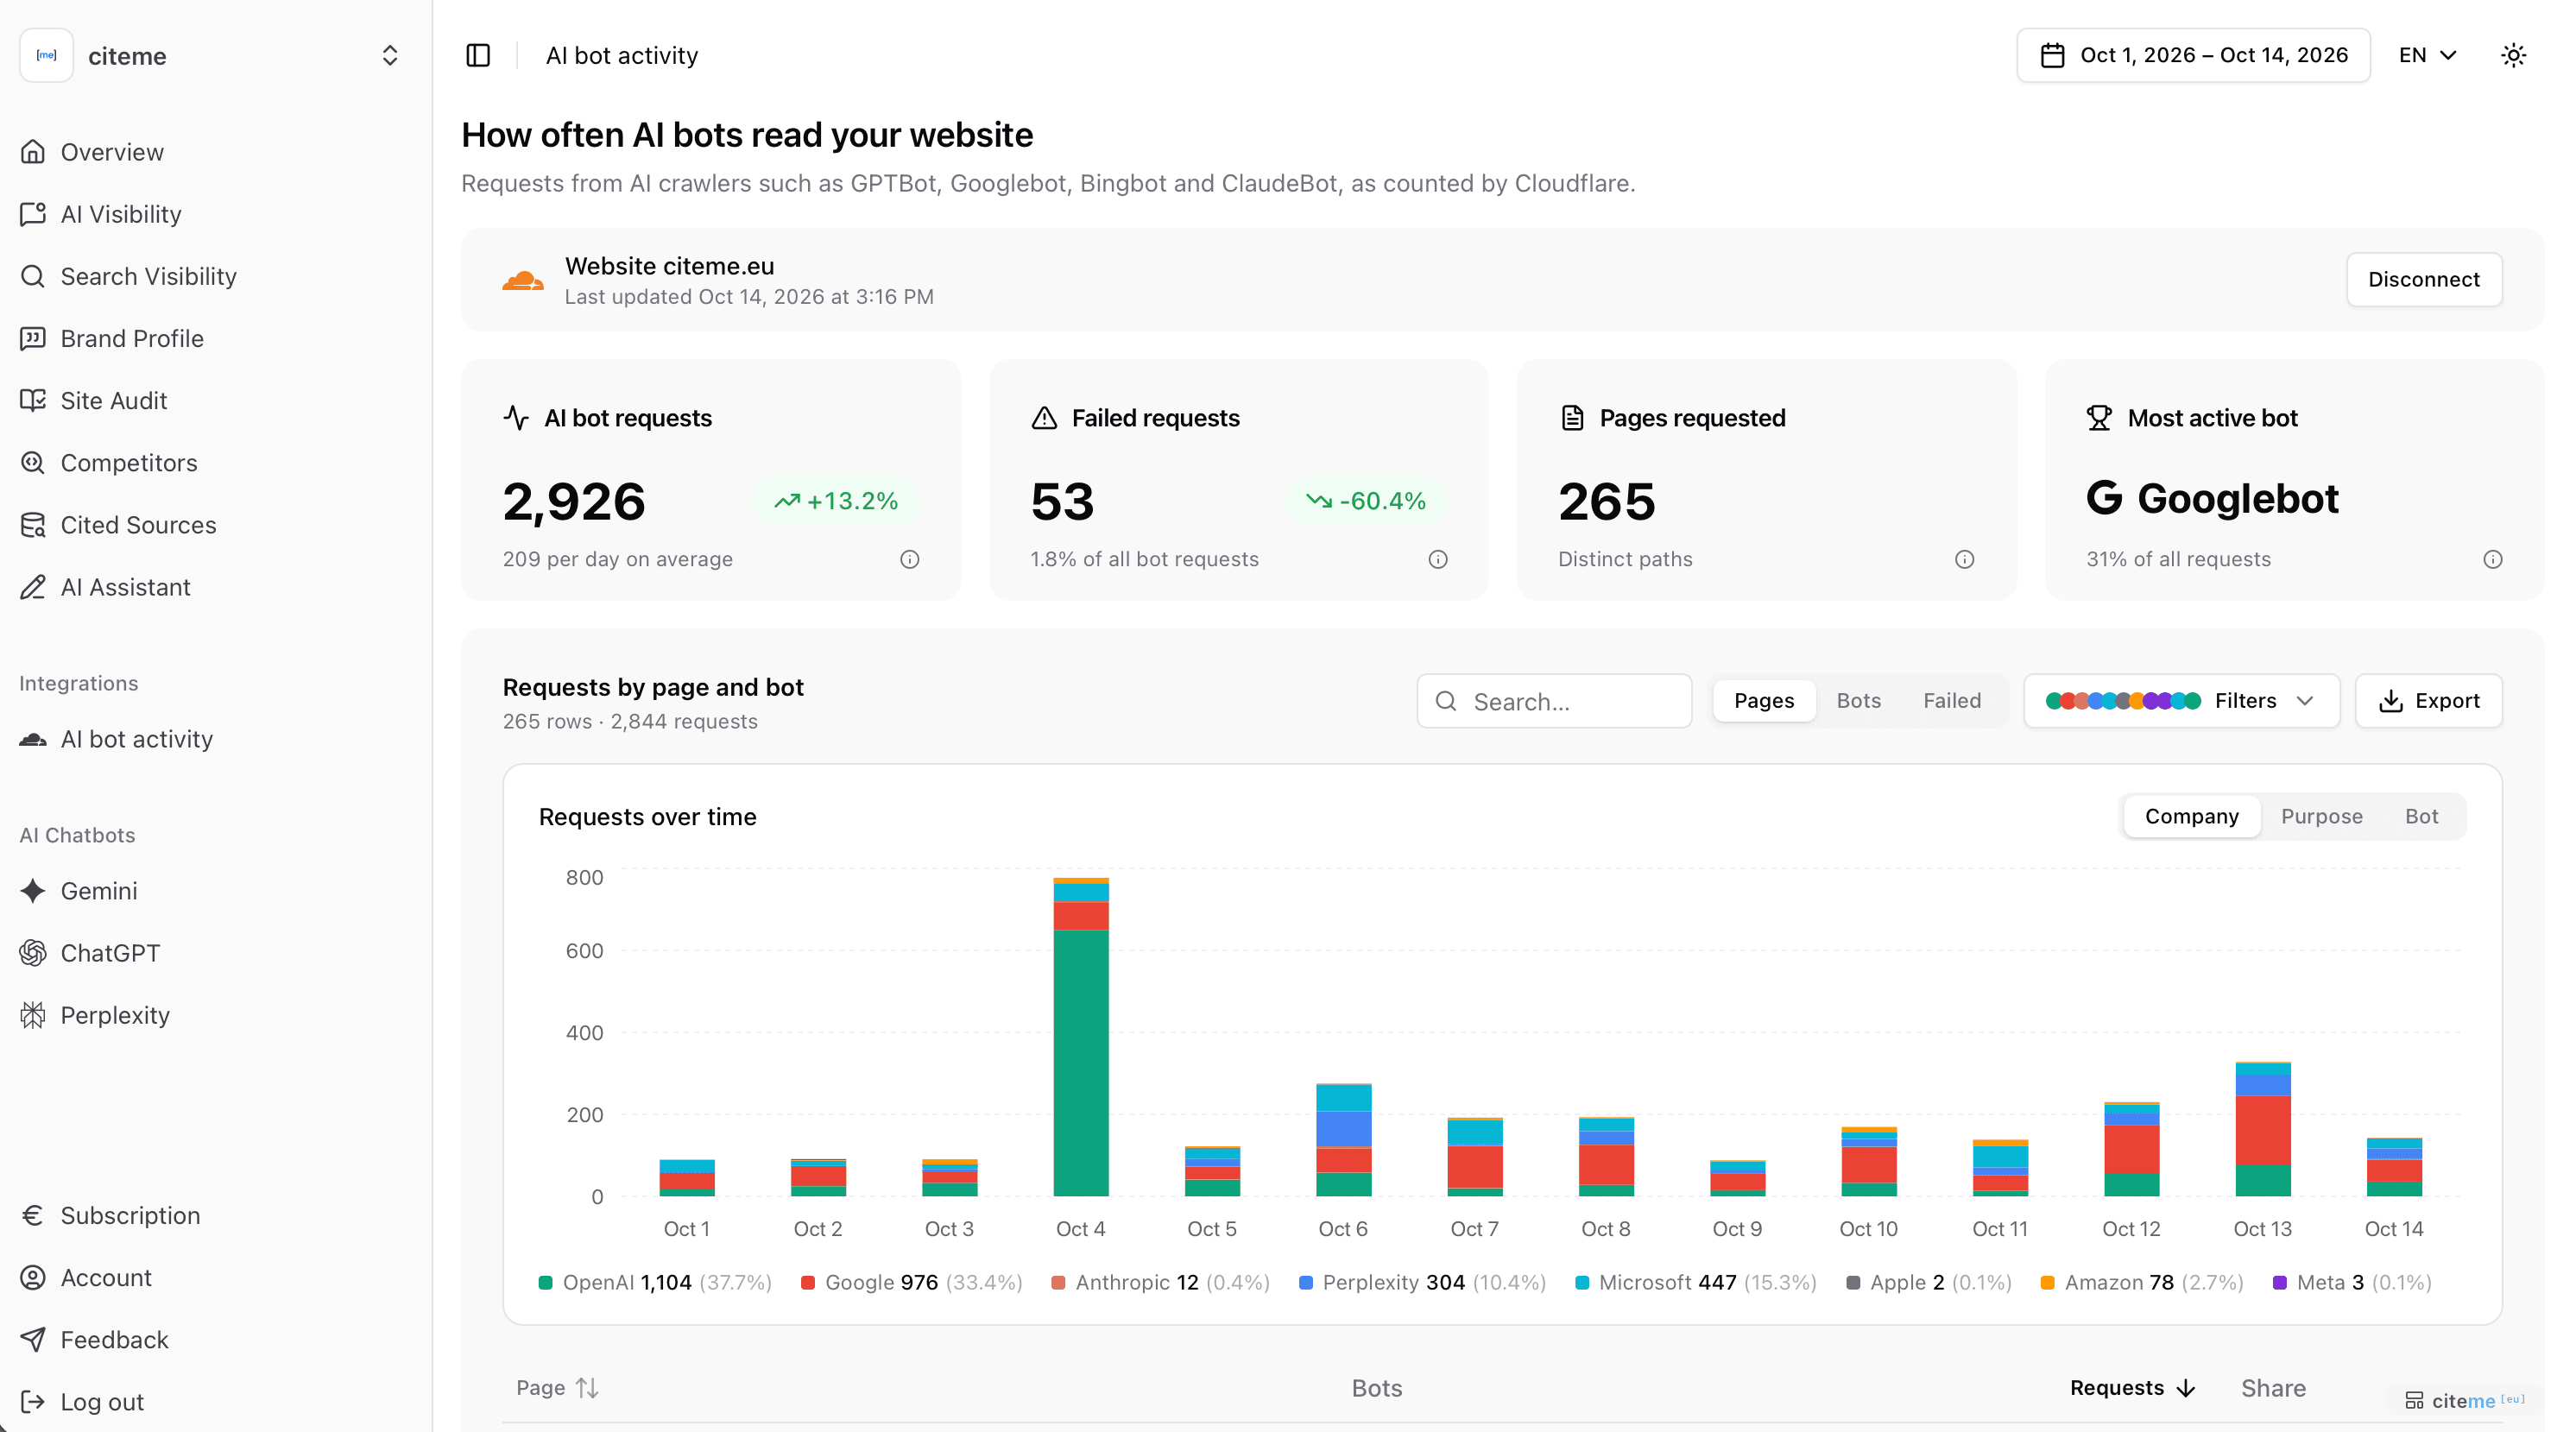
Task: Select the Pages tab
Action: coord(1763,700)
